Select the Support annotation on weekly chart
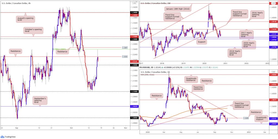 (202, 43)
